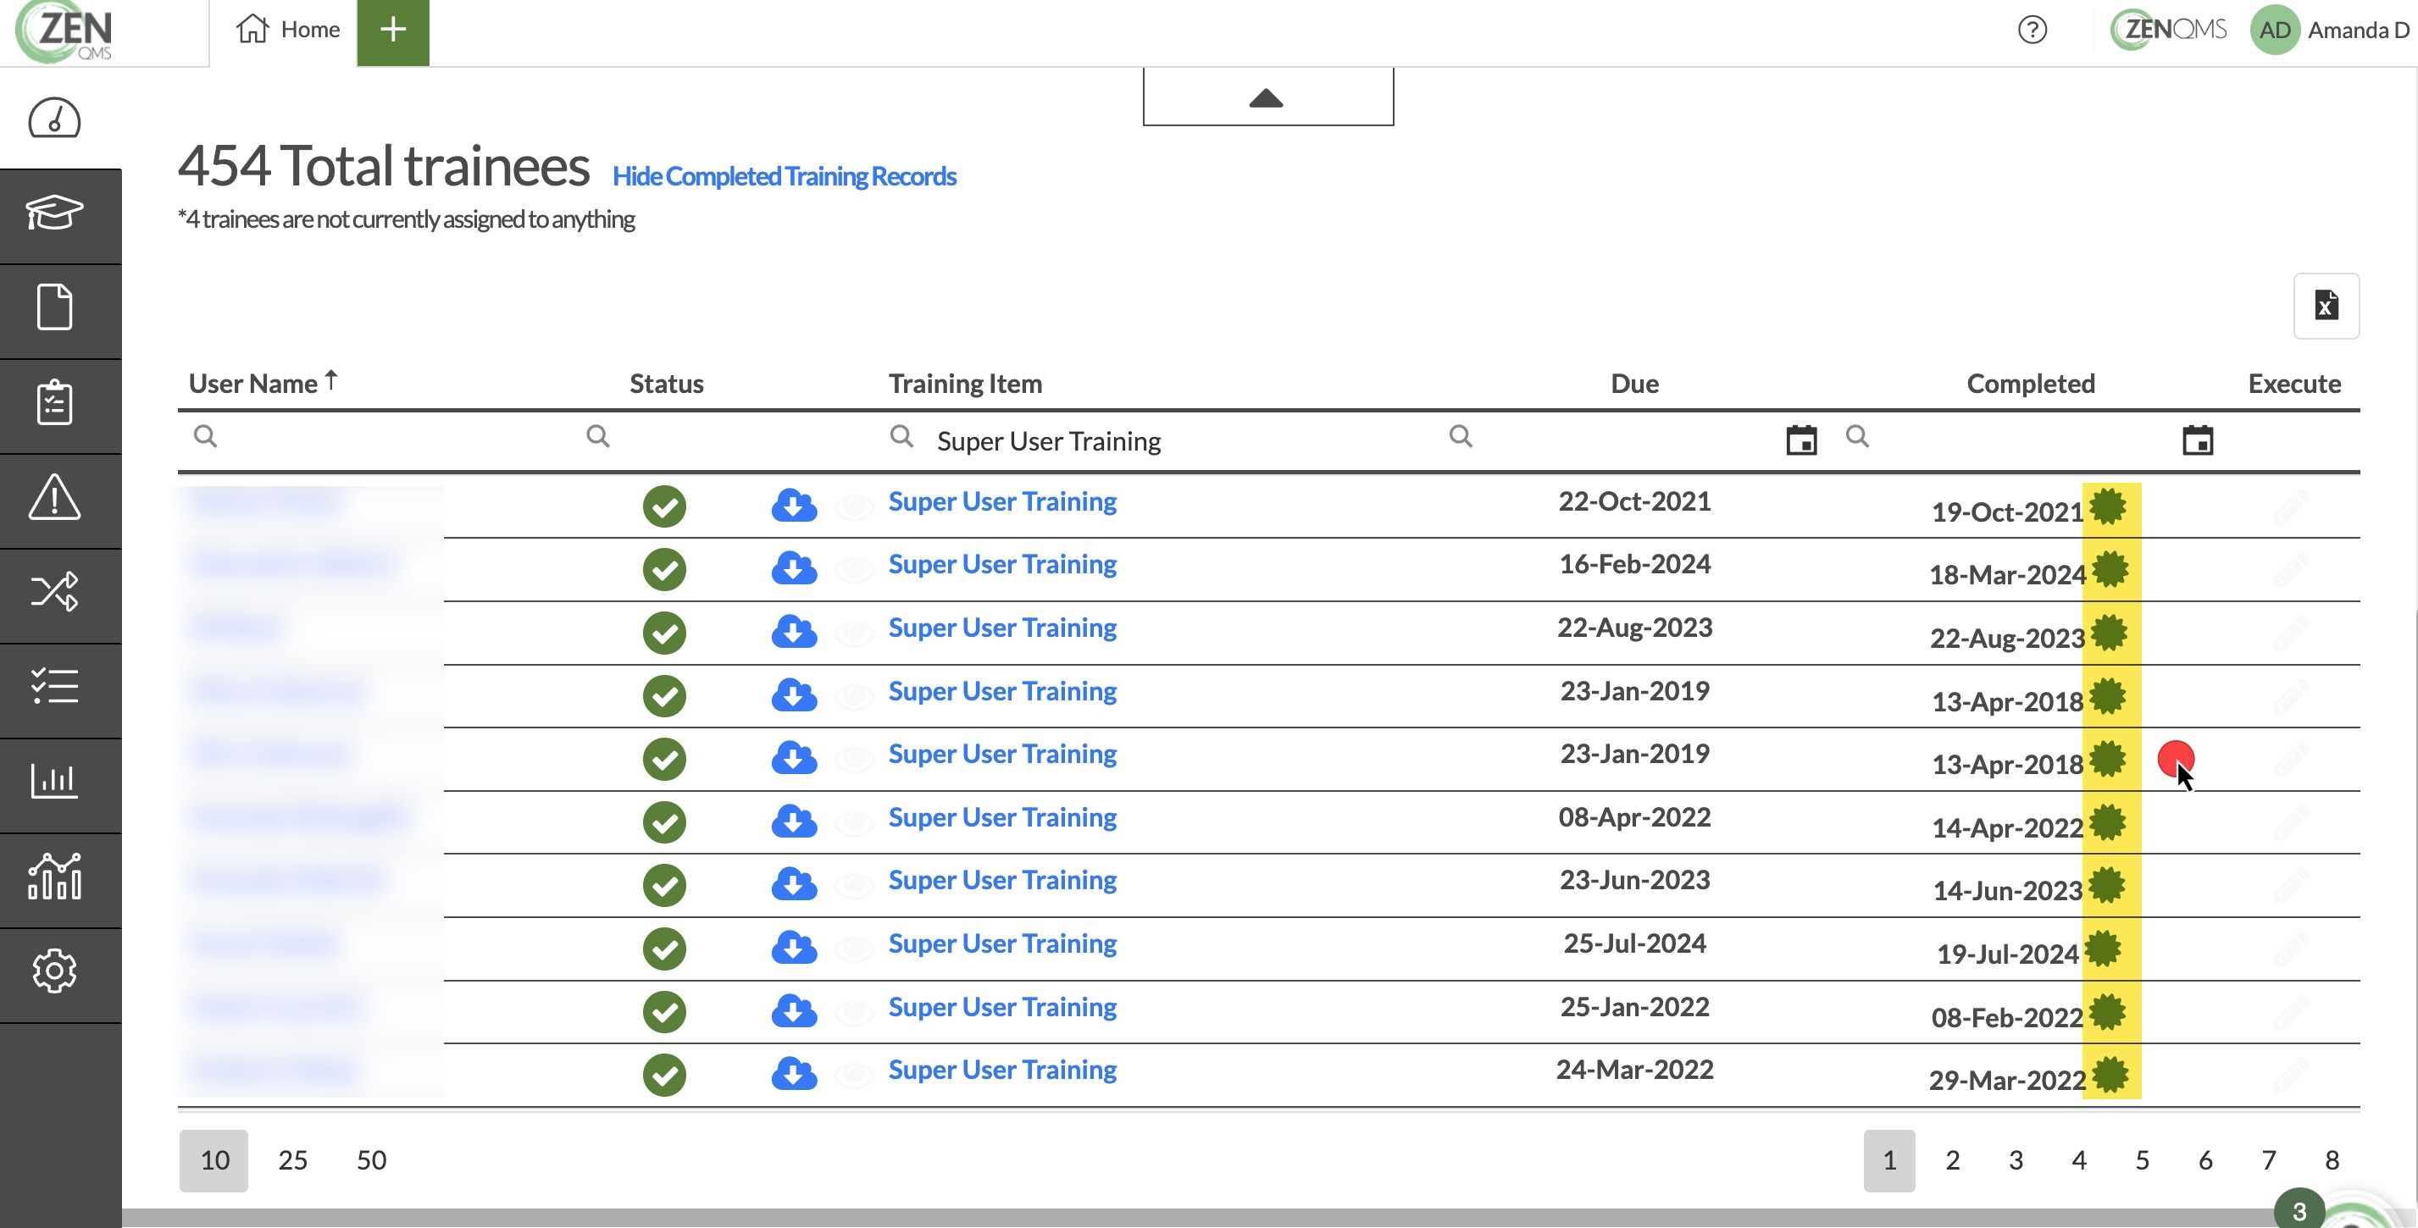Open Super User Training due 24-Mar-2022

tap(1002, 1070)
